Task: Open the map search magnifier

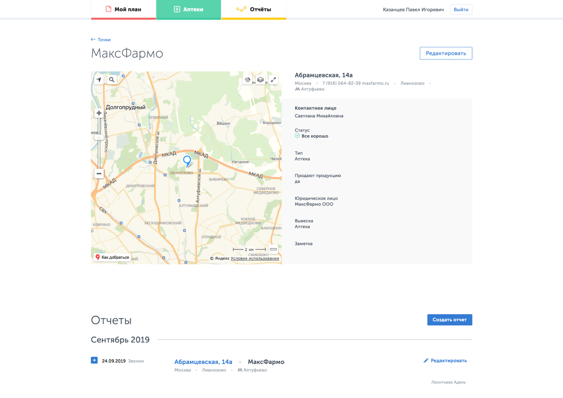Action: click(x=112, y=79)
